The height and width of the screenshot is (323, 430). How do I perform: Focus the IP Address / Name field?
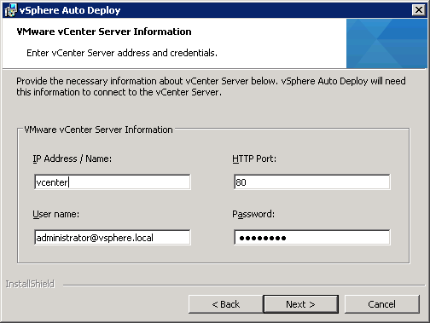click(x=113, y=182)
